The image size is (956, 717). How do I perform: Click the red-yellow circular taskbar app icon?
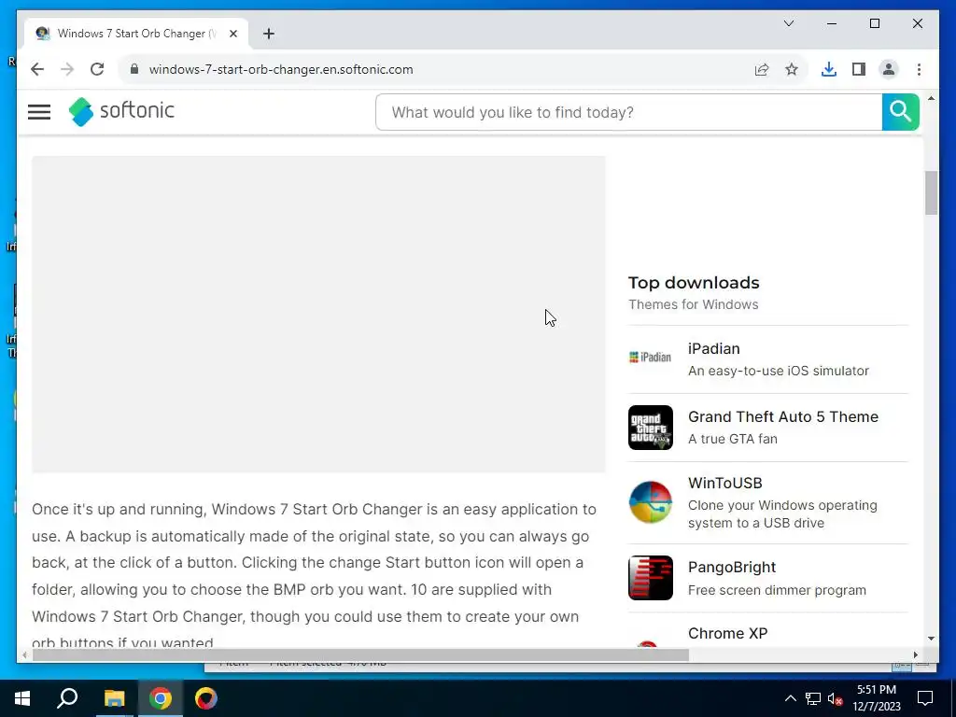206,698
